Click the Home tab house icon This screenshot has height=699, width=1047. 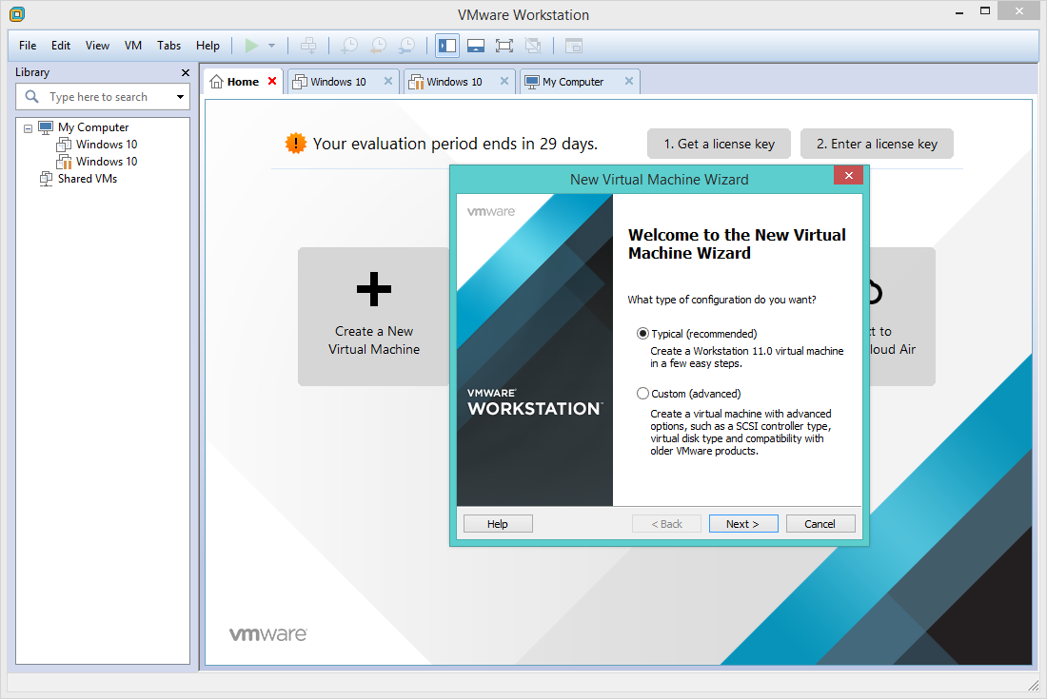pos(216,82)
